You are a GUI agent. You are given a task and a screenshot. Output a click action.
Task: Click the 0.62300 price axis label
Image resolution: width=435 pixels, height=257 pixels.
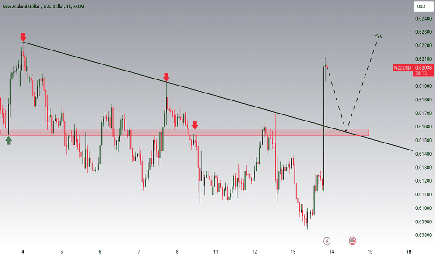[424, 32]
